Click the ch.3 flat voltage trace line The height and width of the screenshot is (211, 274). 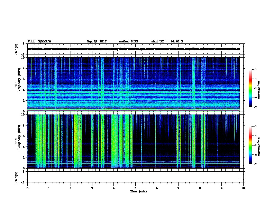click(x=134, y=177)
